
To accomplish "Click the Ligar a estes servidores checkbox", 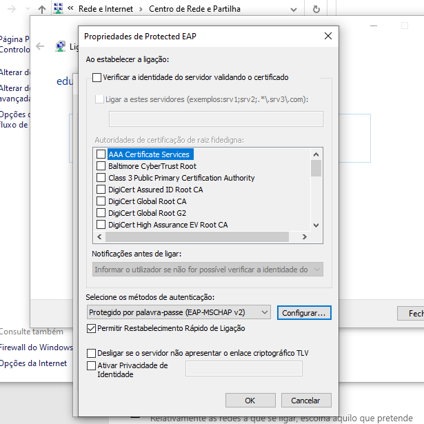I will [99, 99].
